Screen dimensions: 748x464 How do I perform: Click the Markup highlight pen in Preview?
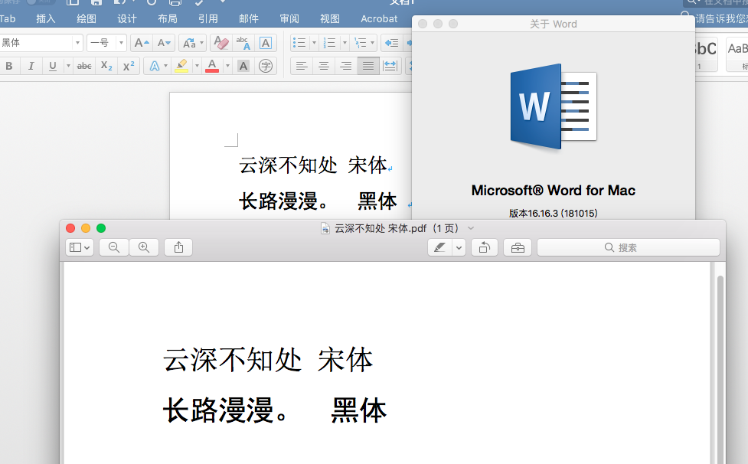pos(439,247)
